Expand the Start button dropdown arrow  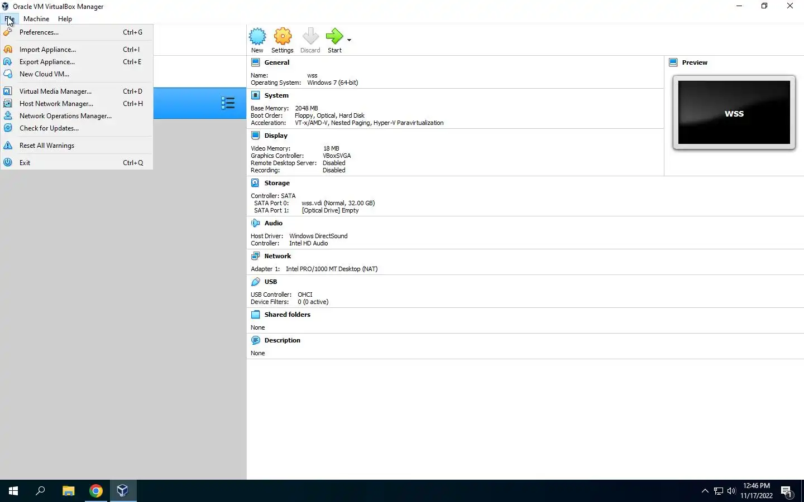click(x=349, y=40)
